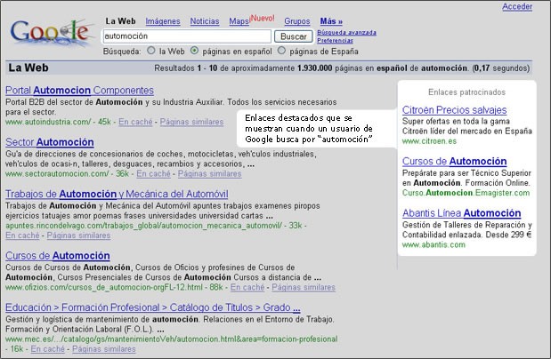Open sponsored link 'Abantis Línea Automoción'
Image resolution: width=551 pixels, height=359 pixels.
[x=461, y=213]
